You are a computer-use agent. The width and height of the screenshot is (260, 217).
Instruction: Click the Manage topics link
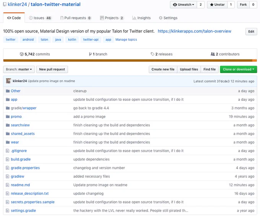point(126,40)
